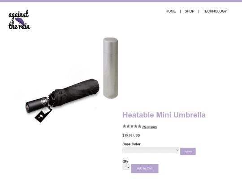Click the first rating star
This screenshot has height=181, width=242.
coord(125,126)
